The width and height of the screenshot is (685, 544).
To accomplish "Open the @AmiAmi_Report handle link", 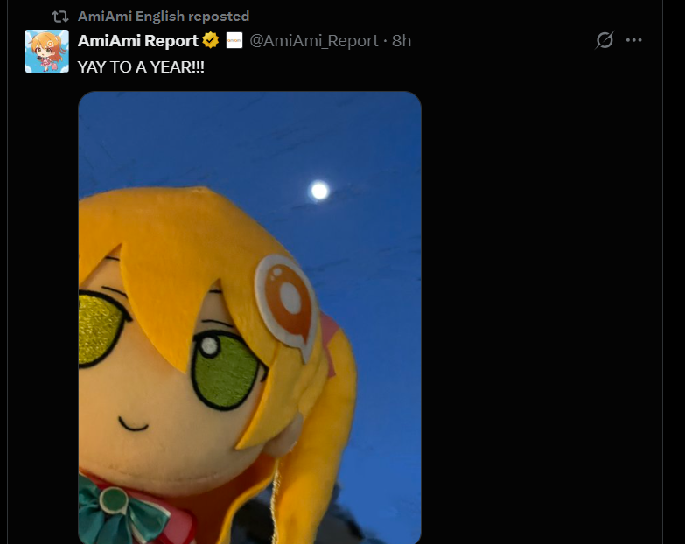I will [314, 40].
